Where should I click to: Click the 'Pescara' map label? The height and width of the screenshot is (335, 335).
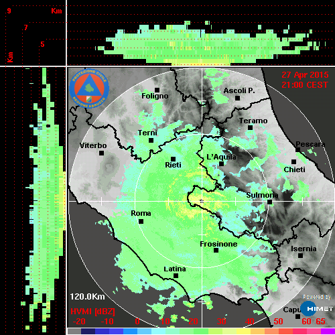coord(310,144)
